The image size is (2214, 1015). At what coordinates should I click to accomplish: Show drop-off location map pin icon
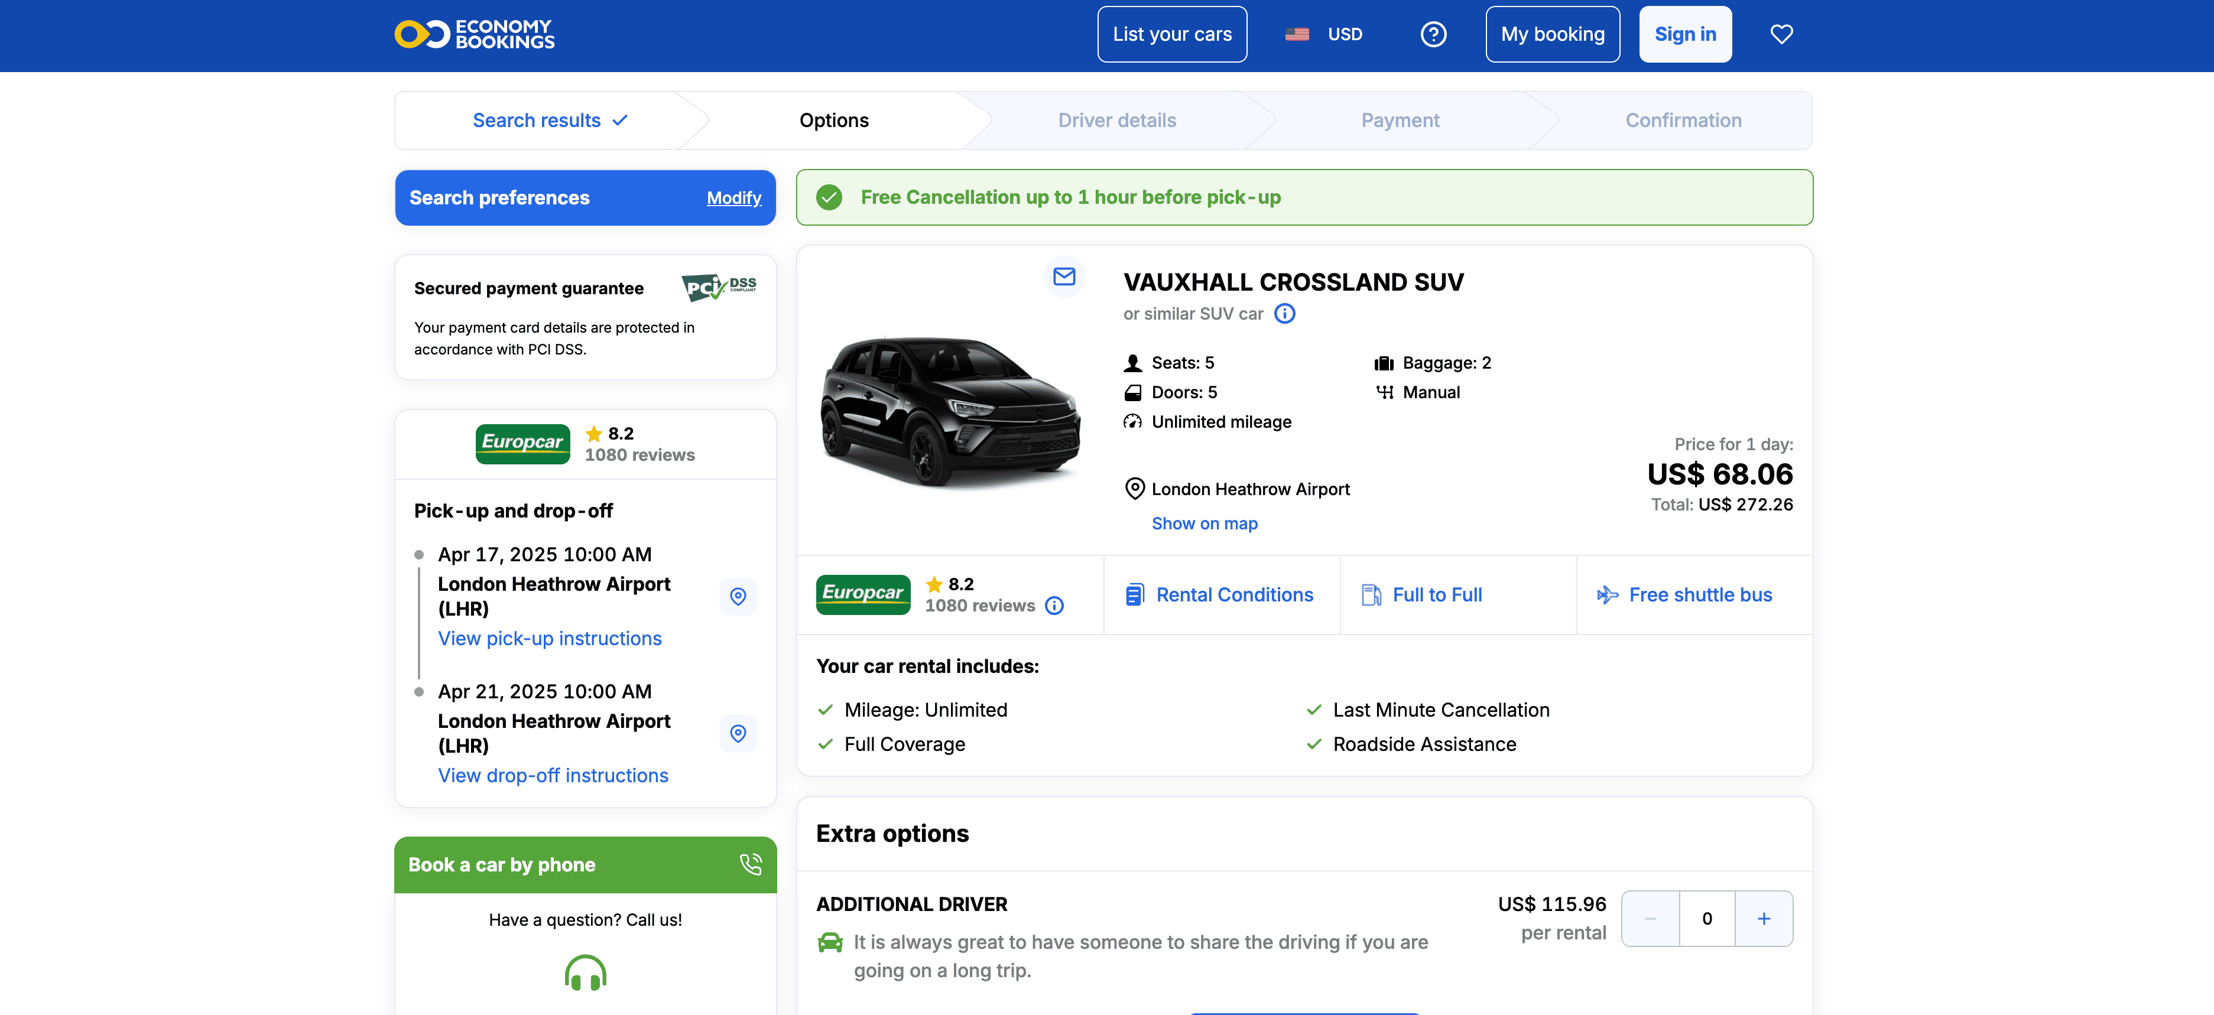[738, 733]
